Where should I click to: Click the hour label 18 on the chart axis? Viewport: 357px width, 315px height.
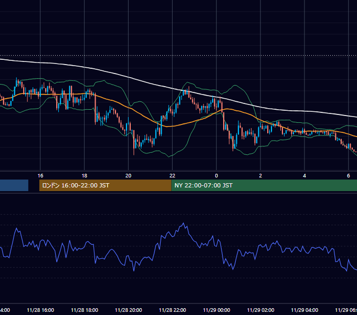(85, 176)
